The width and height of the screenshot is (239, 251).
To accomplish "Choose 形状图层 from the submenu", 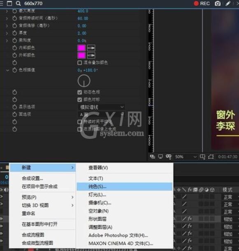I will [97, 219].
